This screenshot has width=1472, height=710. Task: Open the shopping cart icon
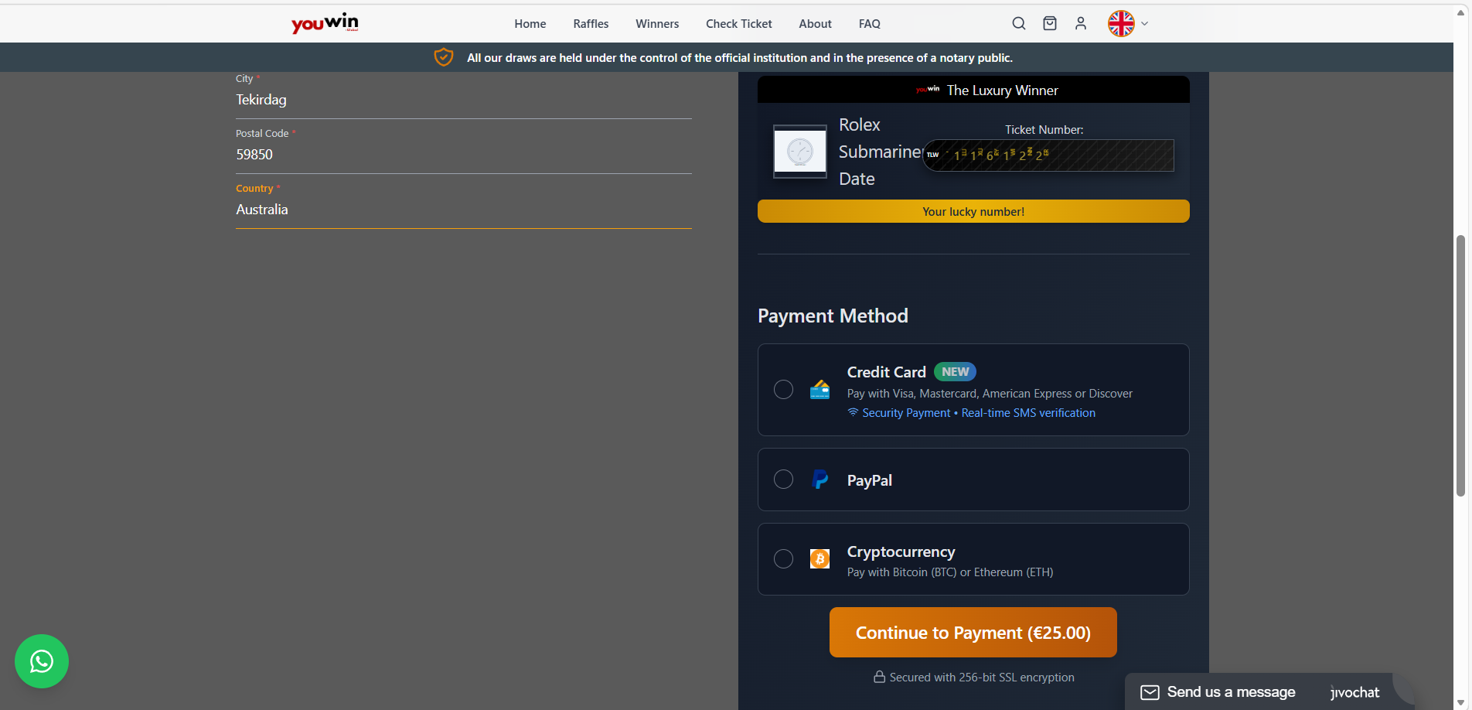pyautogui.click(x=1049, y=23)
